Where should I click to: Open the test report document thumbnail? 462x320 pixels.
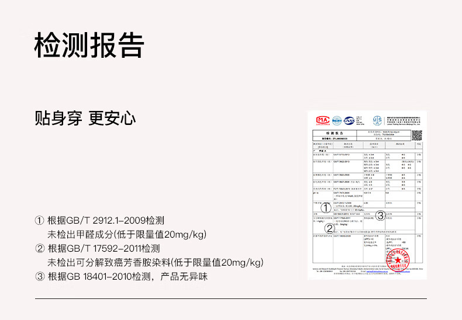tap(367, 195)
